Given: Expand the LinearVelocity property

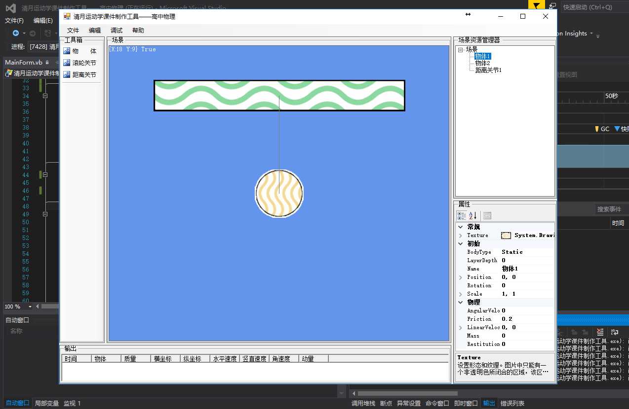Looking at the screenshot, I should pos(461,327).
